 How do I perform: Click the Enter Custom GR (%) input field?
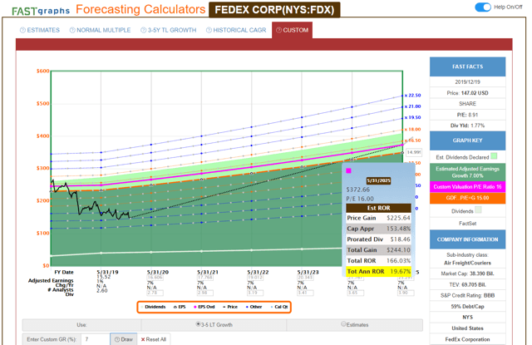pos(96,339)
